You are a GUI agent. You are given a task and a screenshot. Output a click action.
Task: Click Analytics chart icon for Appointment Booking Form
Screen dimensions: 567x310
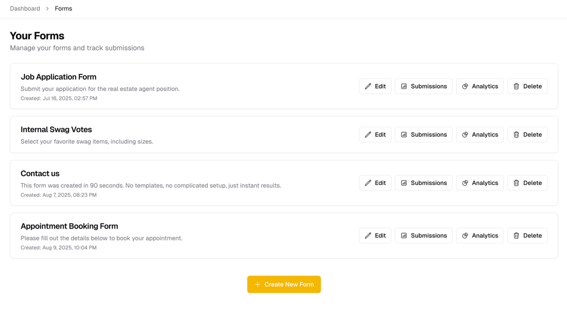tap(465, 236)
